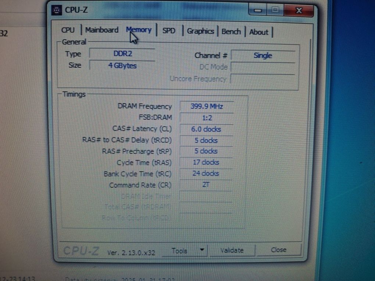Click the 2T command rate value
This screenshot has width=375, height=281.
point(206,185)
